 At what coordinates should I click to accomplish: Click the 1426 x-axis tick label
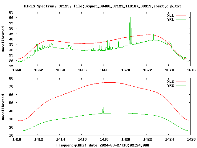pos(191,139)
